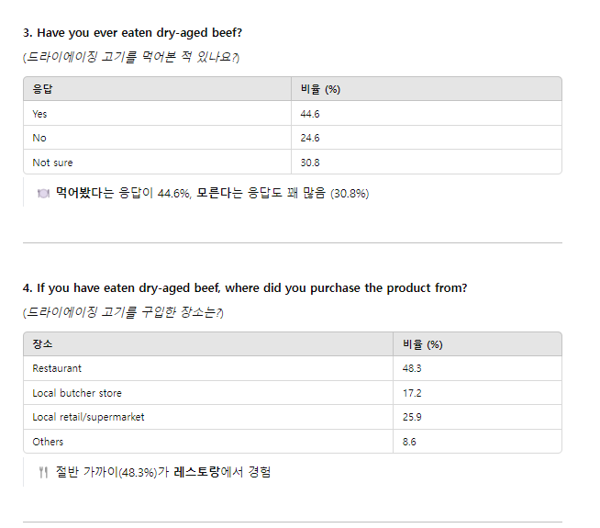Click the Local butcher store cell
The width and height of the screenshot is (600, 528).
point(77,393)
